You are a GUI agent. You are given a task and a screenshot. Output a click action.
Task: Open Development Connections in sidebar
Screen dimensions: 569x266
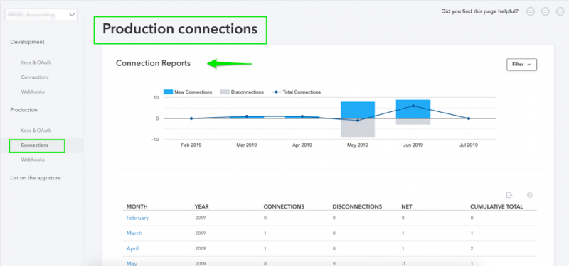(x=34, y=77)
